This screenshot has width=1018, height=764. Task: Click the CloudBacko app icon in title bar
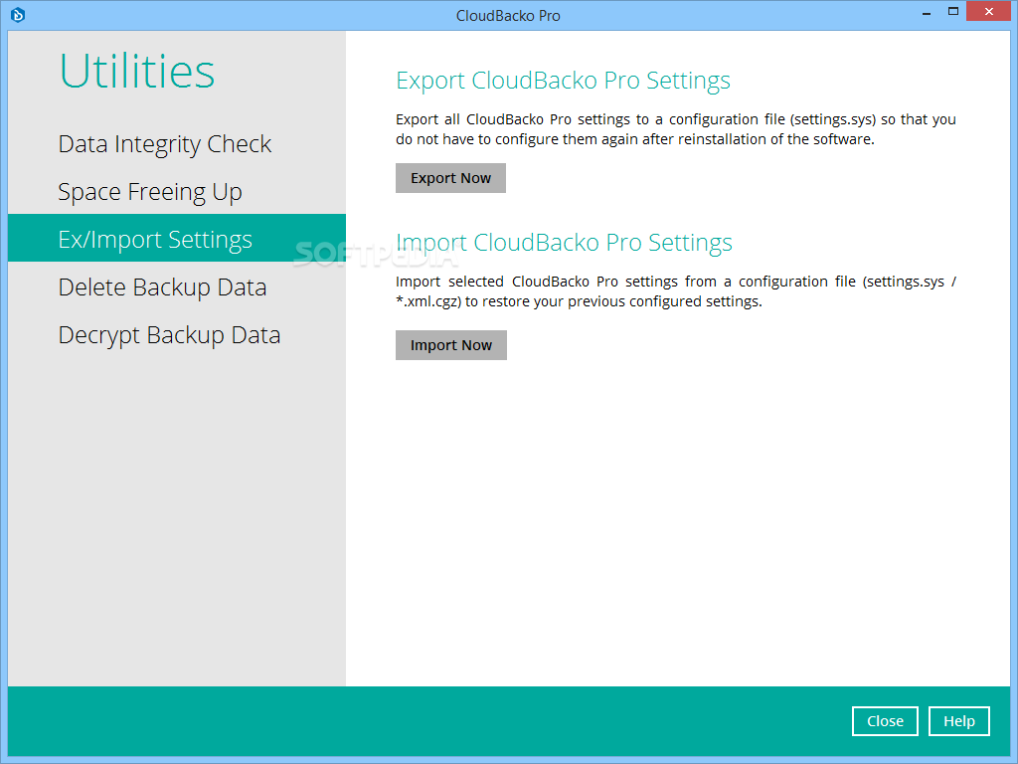coord(18,14)
